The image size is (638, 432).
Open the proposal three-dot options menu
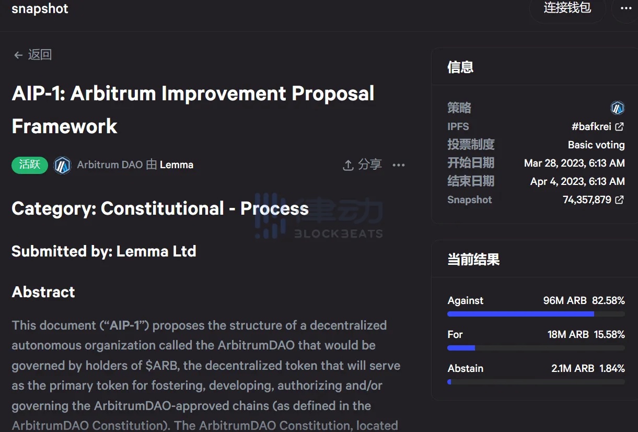[x=399, y=165]
